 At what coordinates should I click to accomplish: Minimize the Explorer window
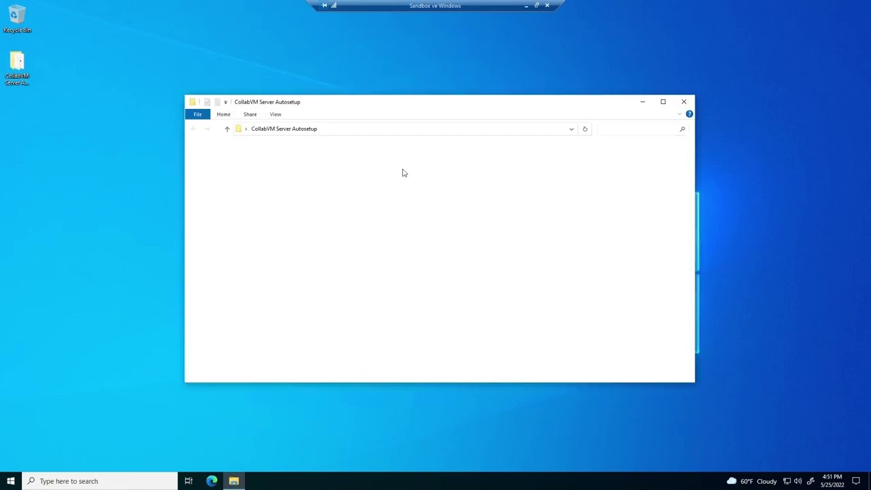click(x=642, y=102)
